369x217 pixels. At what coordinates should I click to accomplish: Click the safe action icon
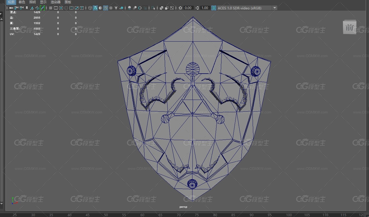[x=77, y=8]
